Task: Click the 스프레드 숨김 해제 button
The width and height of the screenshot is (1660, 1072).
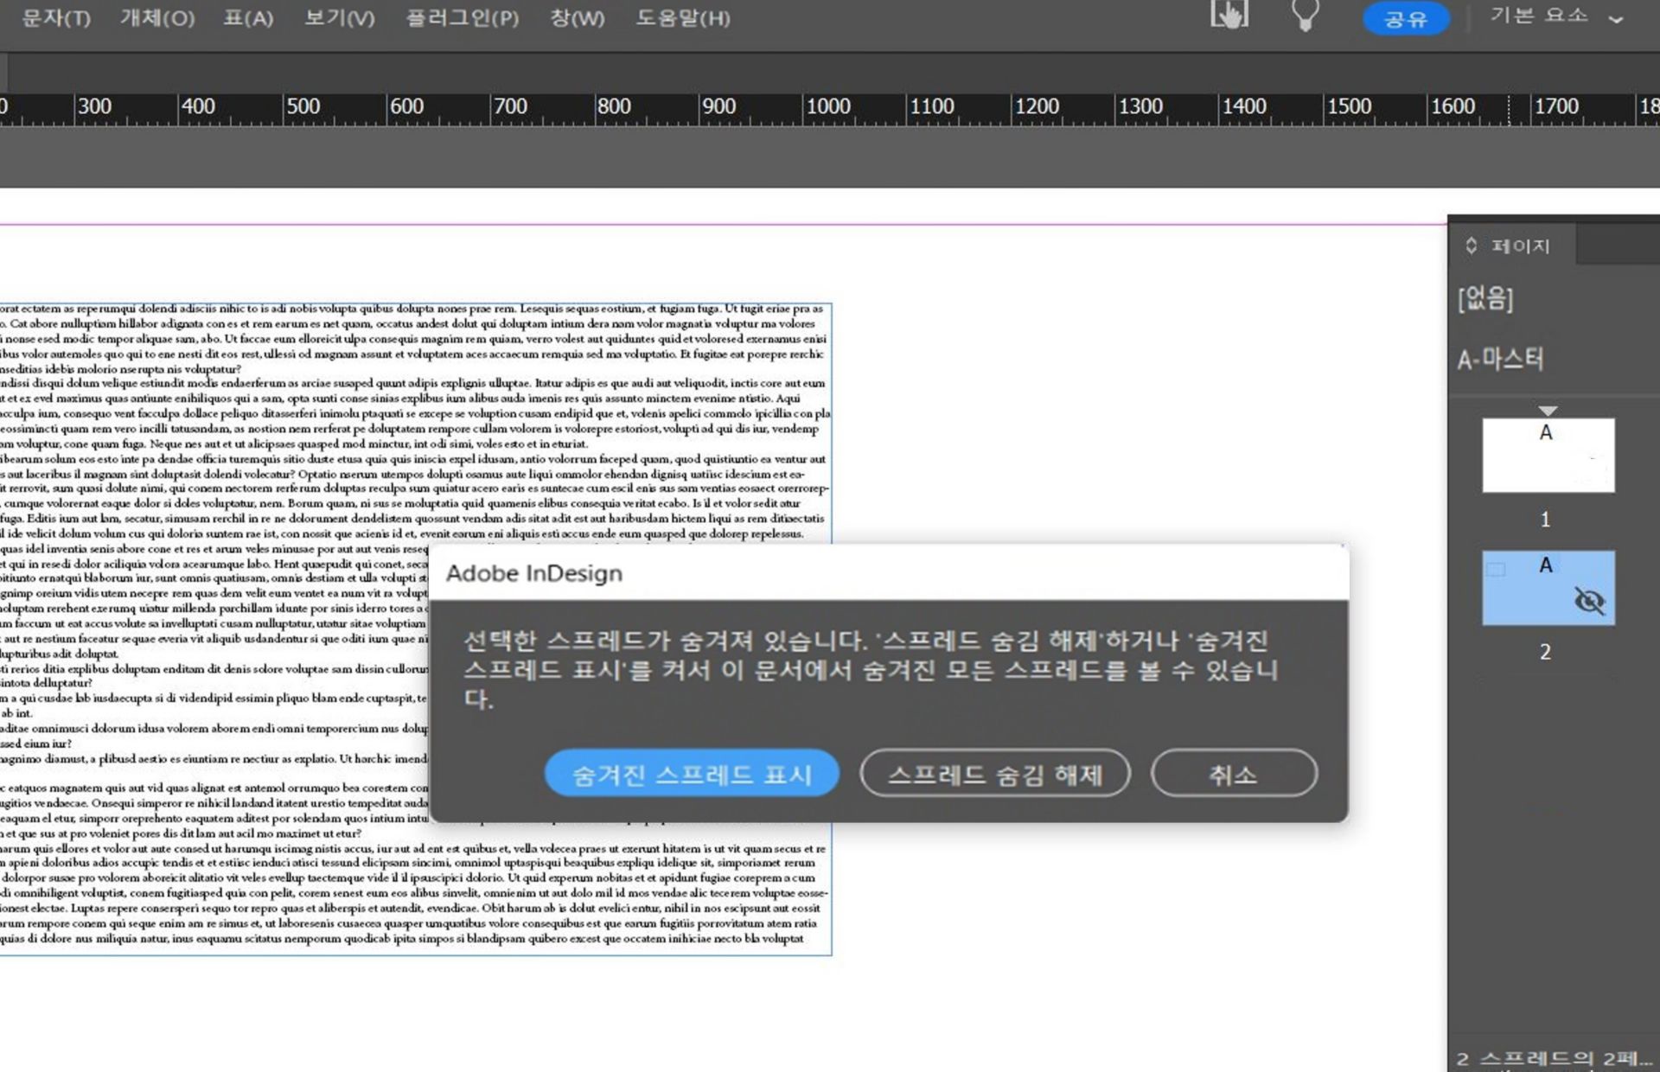Action: point(995,774)
